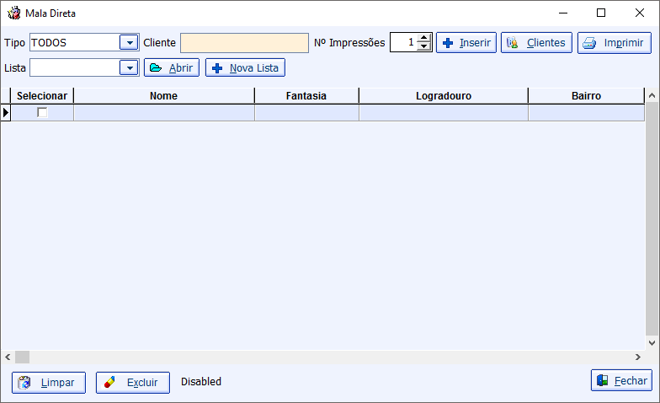Focus the Cliente input field
This screenshot has height=403, width=660.
tap(244, 43)
